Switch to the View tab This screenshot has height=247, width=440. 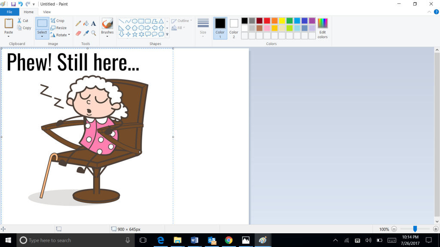click(47, 12)
